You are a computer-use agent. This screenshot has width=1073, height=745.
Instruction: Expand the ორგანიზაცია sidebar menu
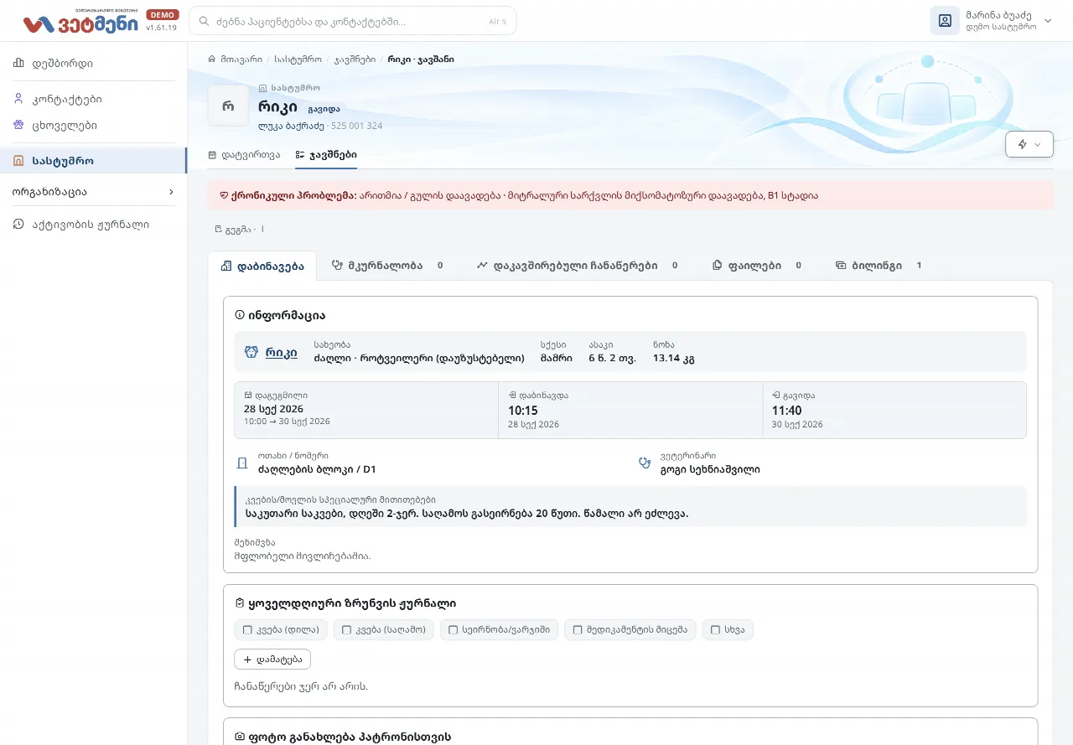[94, 192]
